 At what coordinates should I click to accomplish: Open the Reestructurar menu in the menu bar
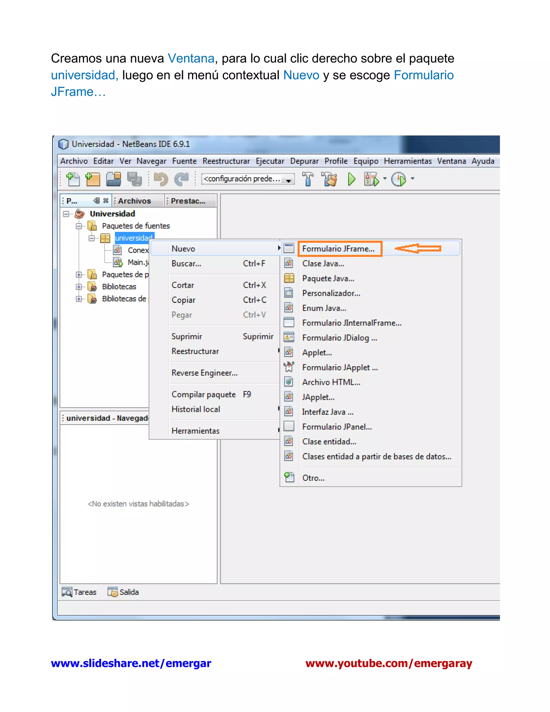pos(226,161)
